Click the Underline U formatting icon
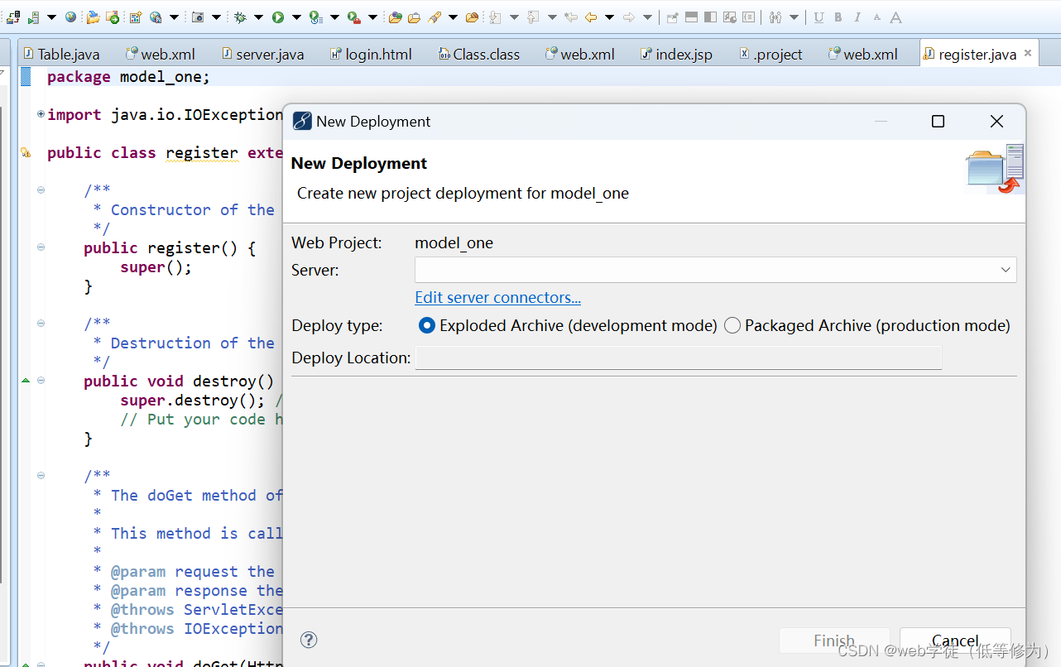Viewport: 1061px width, 667px height. pyautogui.click(x=819, y=17)
